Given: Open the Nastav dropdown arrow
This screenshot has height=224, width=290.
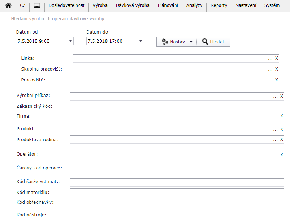Looking at the screenshot, I should pyautogui.click(x=191, y=42).
